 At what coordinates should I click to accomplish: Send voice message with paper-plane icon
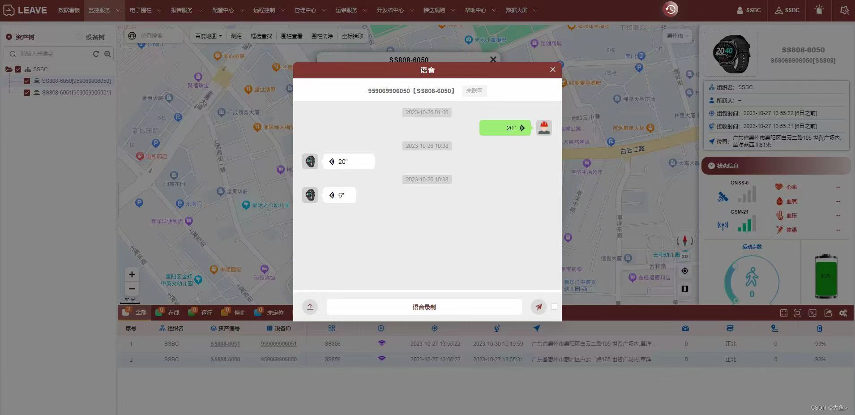point(539,307)
